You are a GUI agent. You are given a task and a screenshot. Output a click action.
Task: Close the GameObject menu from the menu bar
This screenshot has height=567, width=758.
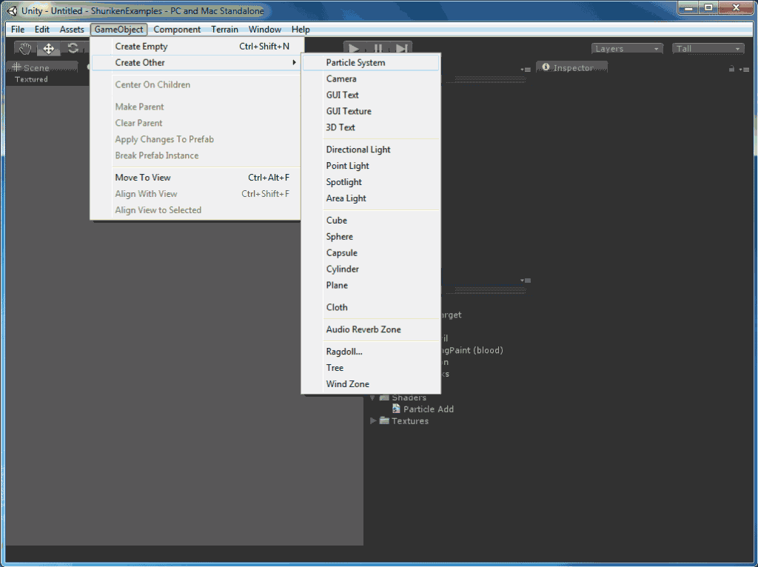119,30
